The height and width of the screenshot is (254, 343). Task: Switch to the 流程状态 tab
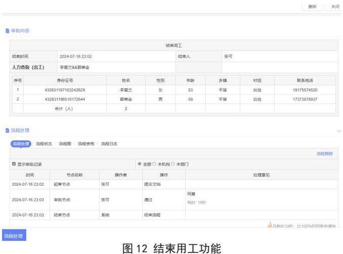[x=44, y=144]
